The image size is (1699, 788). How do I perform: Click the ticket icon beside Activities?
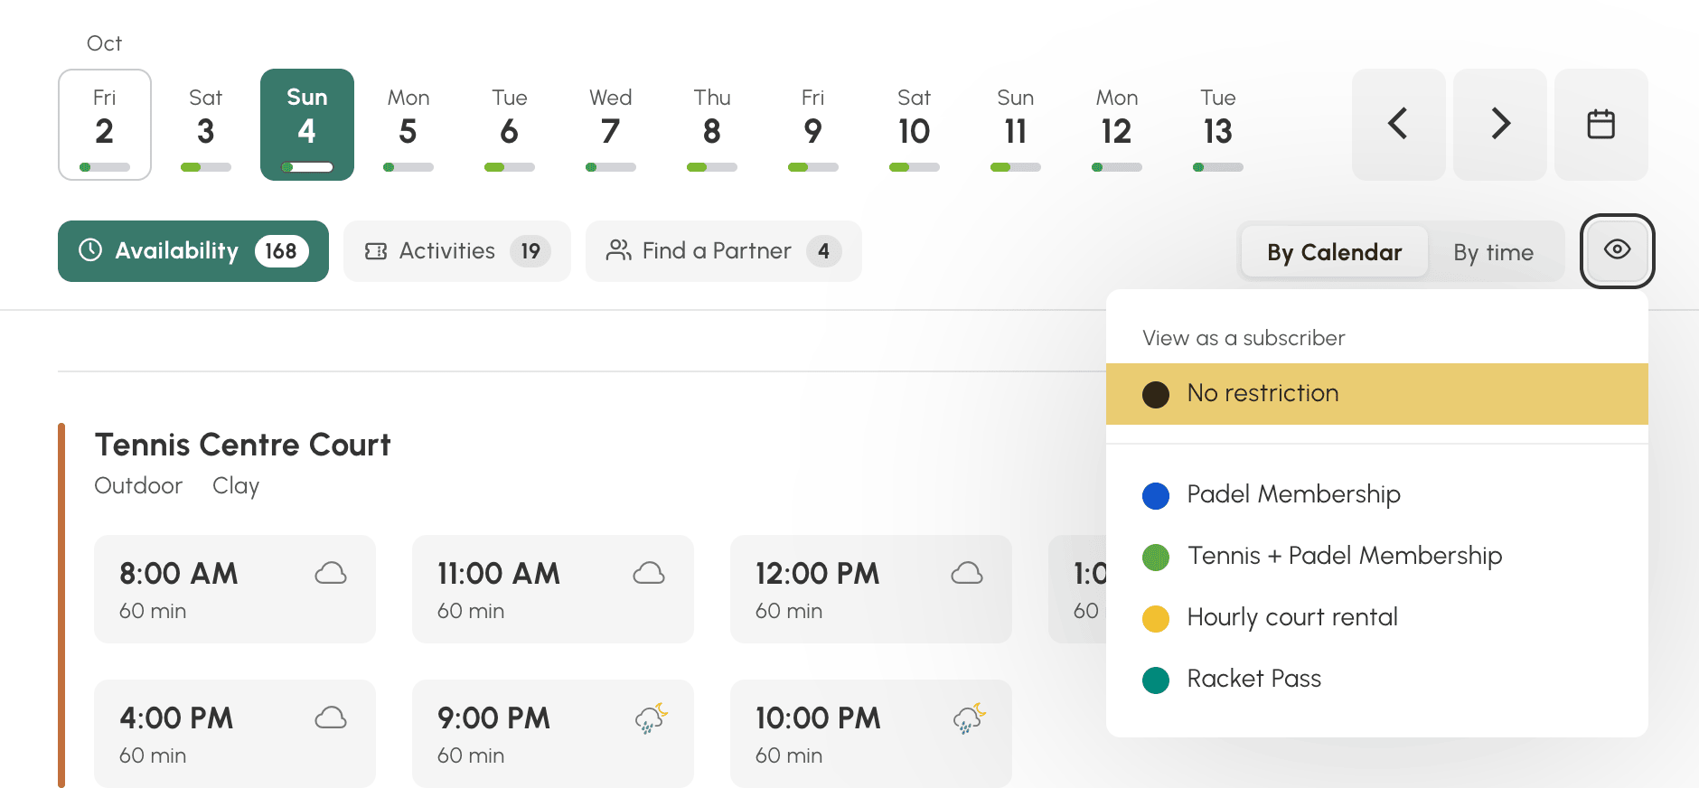[376, 251]
